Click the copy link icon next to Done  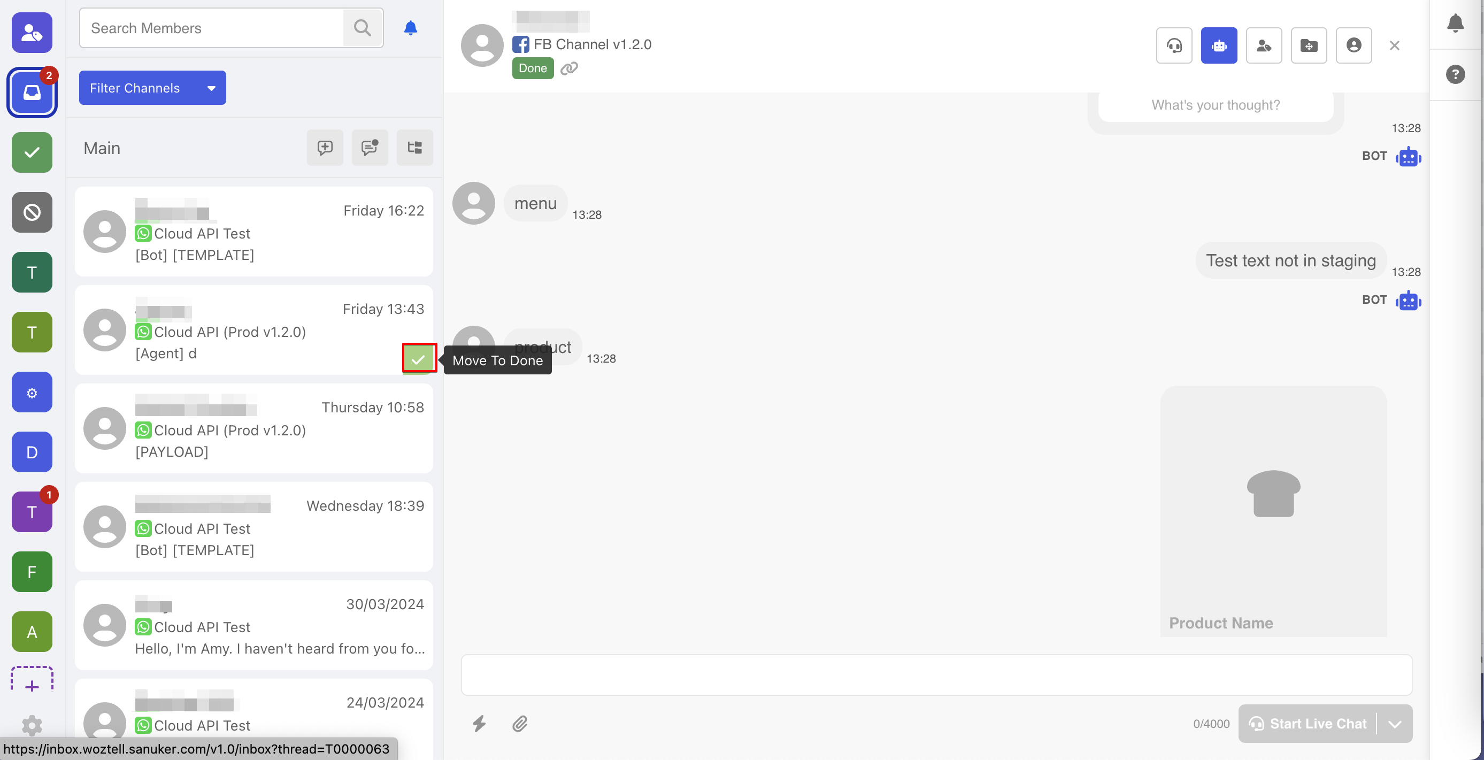coord(569,68)
